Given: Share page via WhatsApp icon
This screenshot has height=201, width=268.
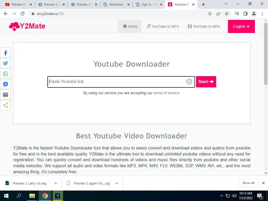Looking at the screenshot, I should (5, 74).
